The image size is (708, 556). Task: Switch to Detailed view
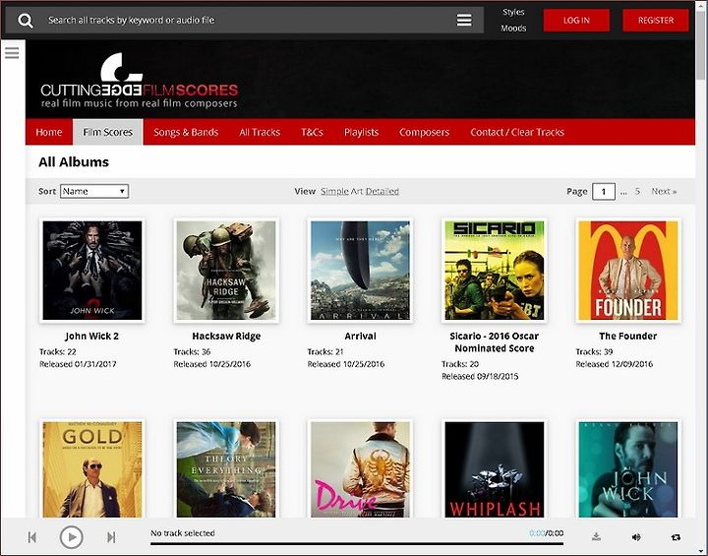point(382,191)
